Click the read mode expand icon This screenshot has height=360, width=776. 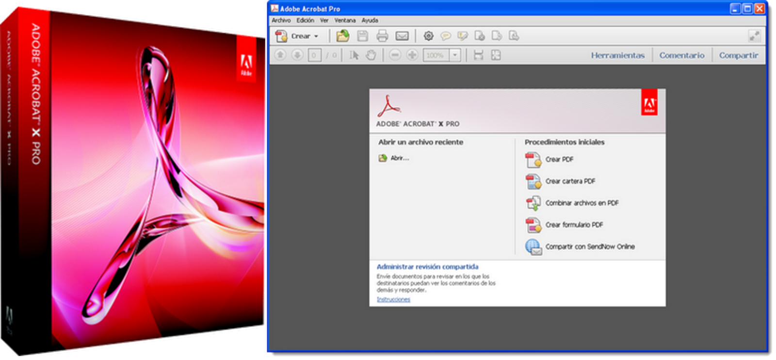click(x=754, y=36)
